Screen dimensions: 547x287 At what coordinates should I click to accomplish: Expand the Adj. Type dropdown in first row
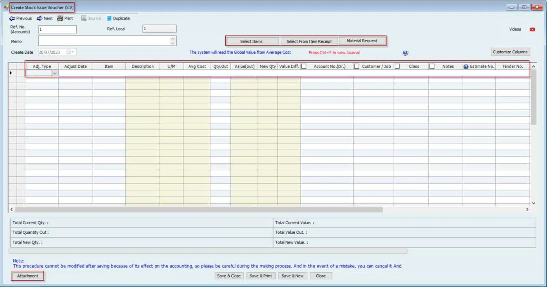click(x=55, y=73)
